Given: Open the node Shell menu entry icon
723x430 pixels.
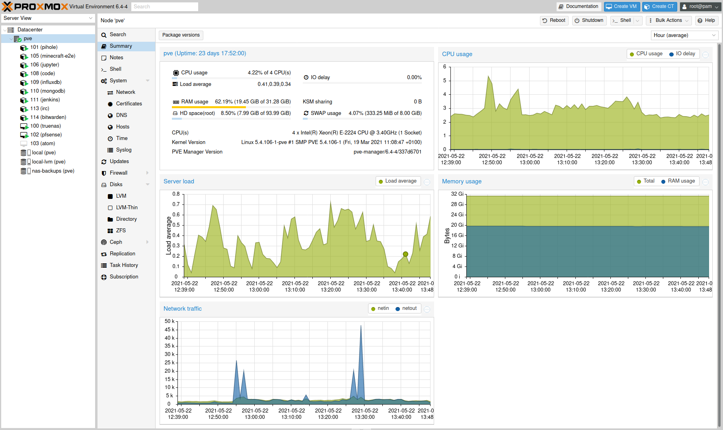Looking at the screenshot, I should click(104, 70).
